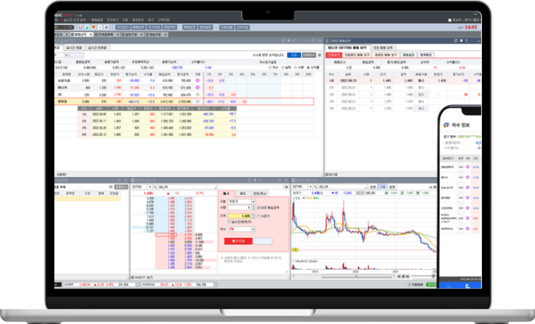Click the magnifier icon in the top search box
Image resolution: width=535 pixels, height=324 pixels.
[x=71, y=27]
